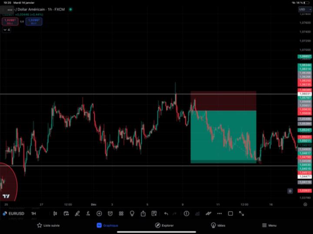The width and height of the screenshot is (313, 234).
Task: Open the EURUSD symbol search field
Action: tap(13, 214)
